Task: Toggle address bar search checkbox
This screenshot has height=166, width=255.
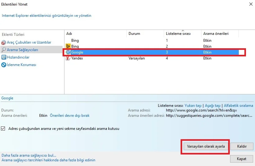Action: pos(3,128)
